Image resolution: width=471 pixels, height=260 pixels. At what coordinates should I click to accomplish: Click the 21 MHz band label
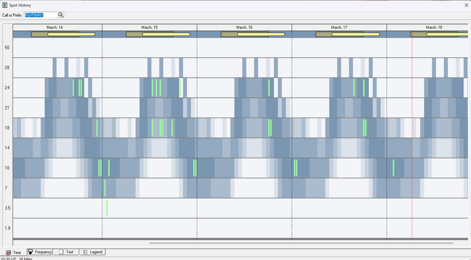[7, 108]
